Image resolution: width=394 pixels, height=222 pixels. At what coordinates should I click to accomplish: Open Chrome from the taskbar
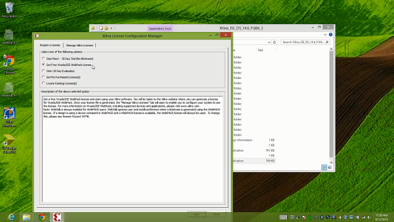(42, 217)
